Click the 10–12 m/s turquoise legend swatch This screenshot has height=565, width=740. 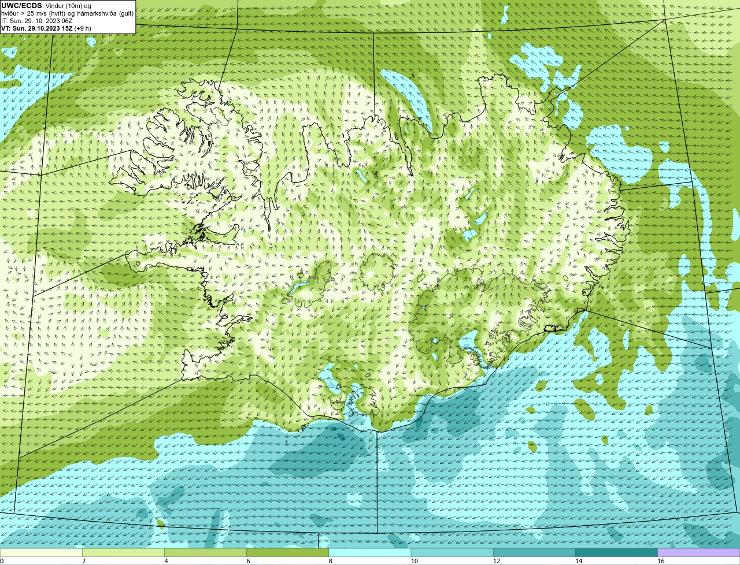(x=452, y=553)
